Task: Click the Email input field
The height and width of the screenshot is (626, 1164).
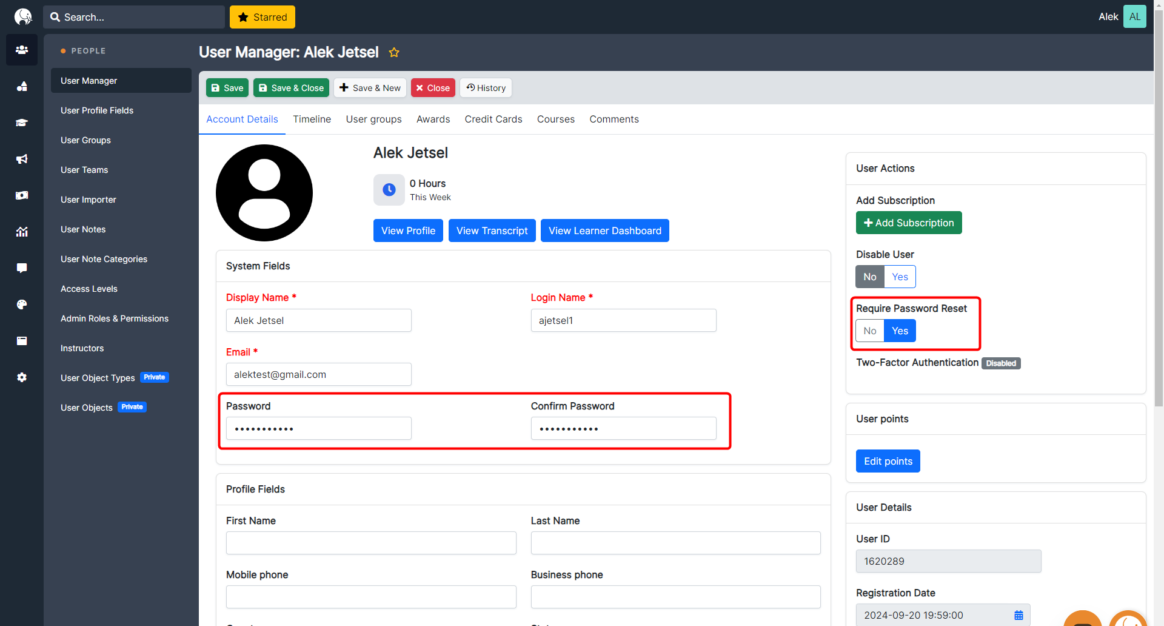Action: 319,374
